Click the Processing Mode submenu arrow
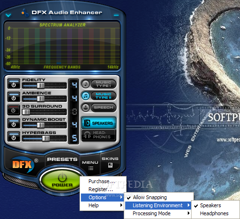This screenshot has height=219, width=240. tap(189, 213)
